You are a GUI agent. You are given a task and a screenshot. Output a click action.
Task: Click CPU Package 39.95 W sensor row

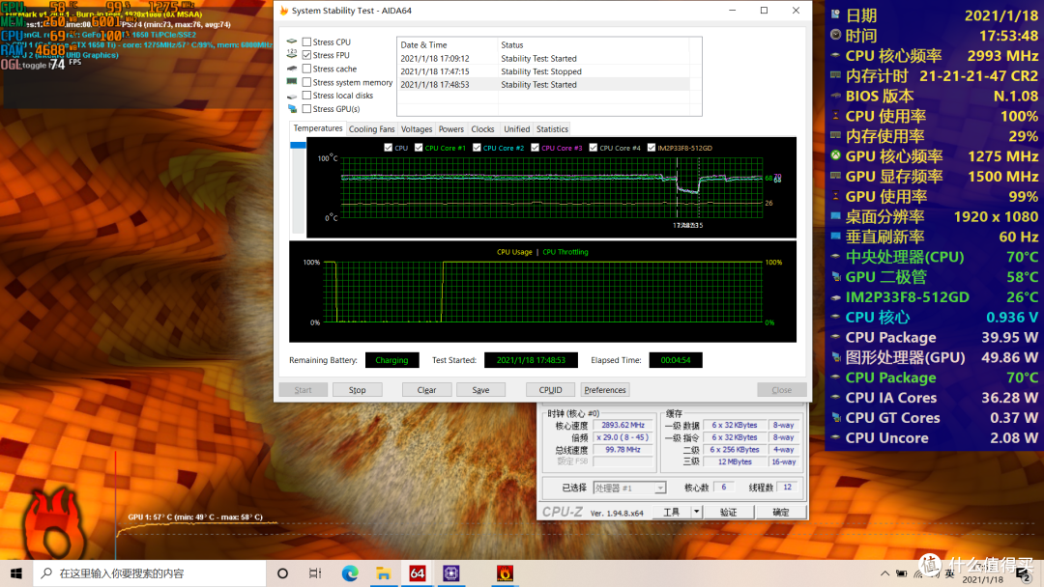coord(935,337)
